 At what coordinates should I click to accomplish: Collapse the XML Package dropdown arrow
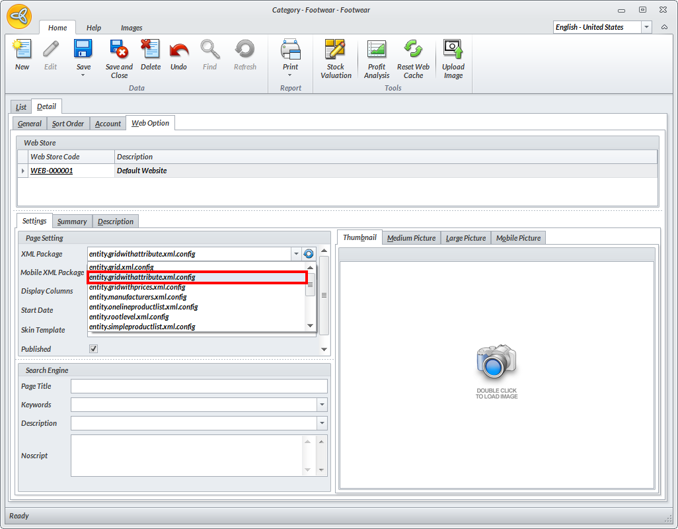click(x=295, y=254)
